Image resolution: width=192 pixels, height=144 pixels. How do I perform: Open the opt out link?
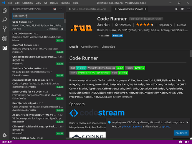(x=166, y=126)
